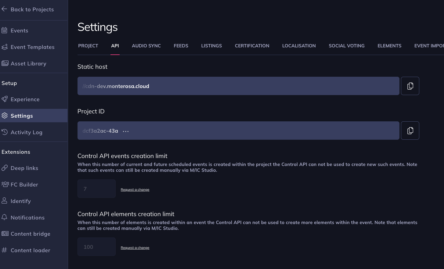Screen dimensions: 444x269
Task: Select the Localisation tab
Action: 299,46
